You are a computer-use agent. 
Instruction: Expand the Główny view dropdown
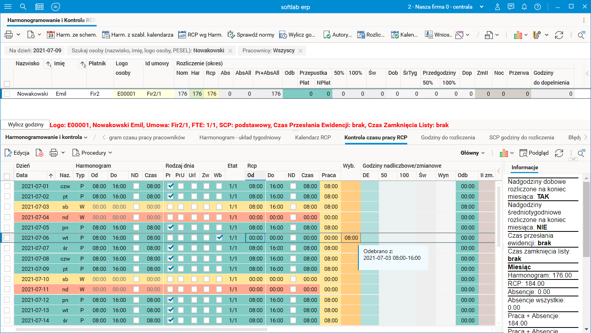[x=473, y=153]
